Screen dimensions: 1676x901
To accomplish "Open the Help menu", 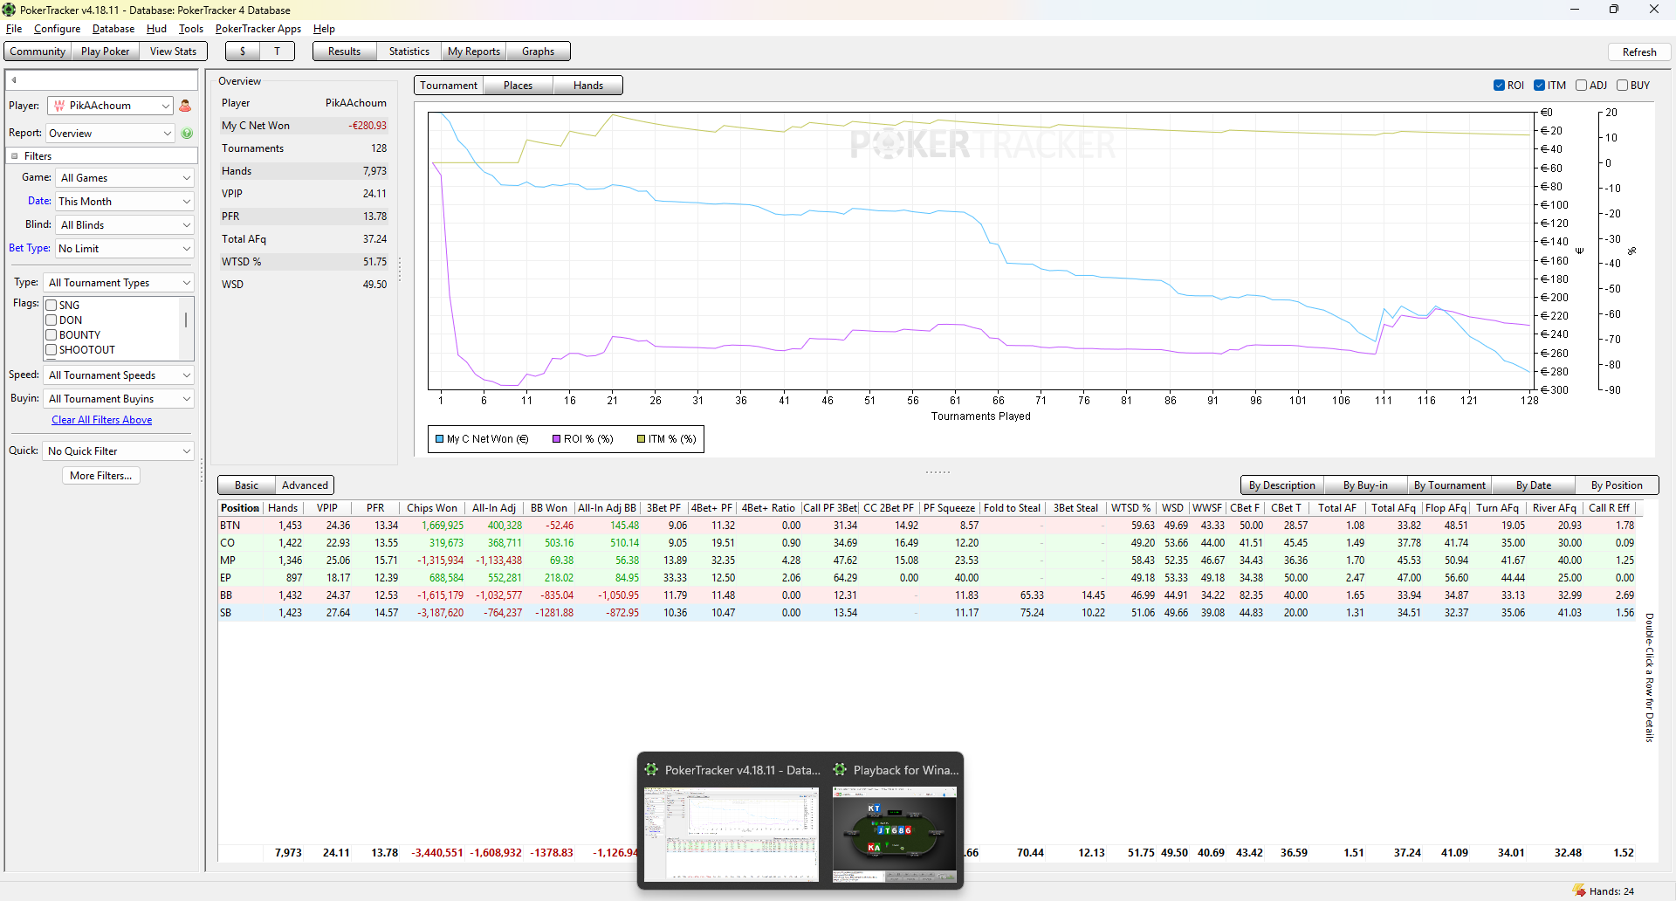I will (324, 29).
